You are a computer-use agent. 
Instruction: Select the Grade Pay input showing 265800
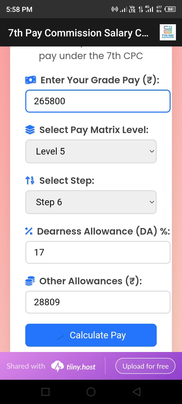pyautogui.click(x=98, y=101)
